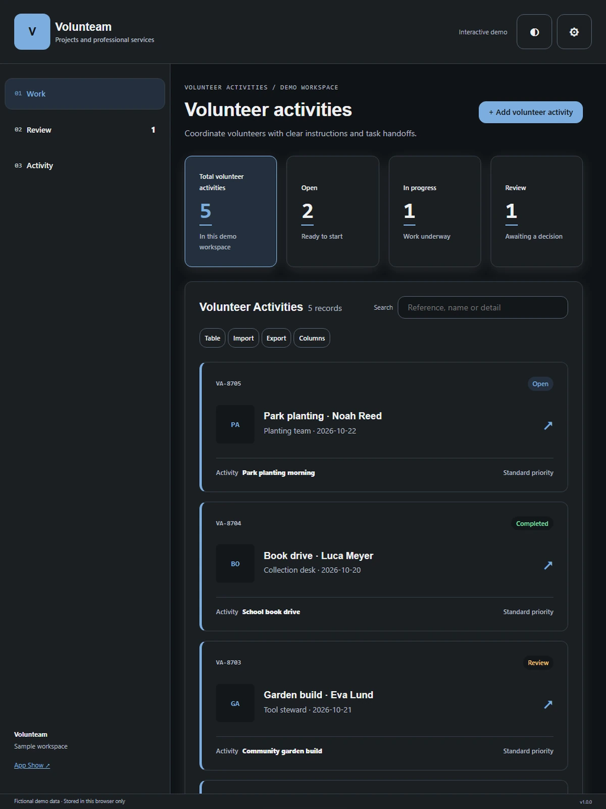Filter by the Review stat card

pyautogui.click(x=537, y=211)
